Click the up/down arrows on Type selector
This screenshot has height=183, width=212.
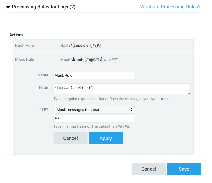[x=131, y=110]
